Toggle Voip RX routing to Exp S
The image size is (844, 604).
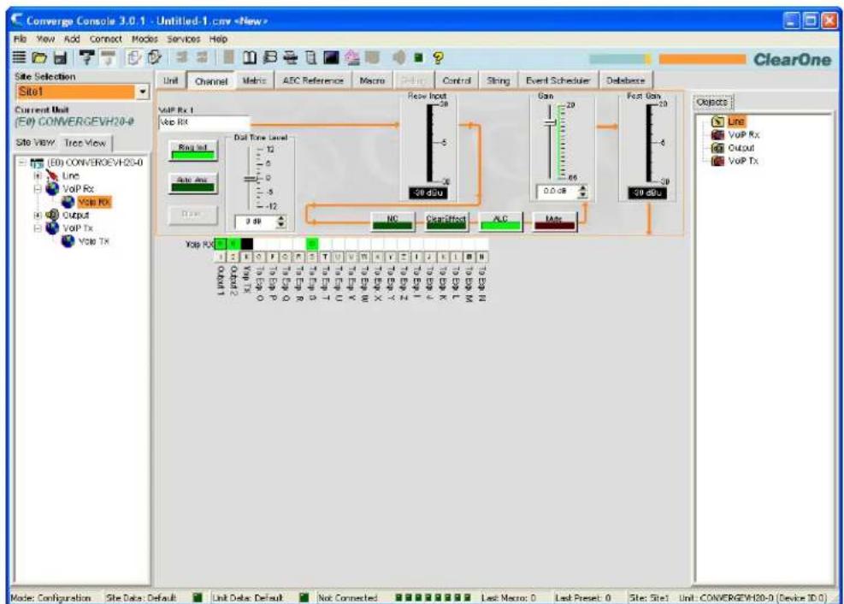[x=312, y=244]
